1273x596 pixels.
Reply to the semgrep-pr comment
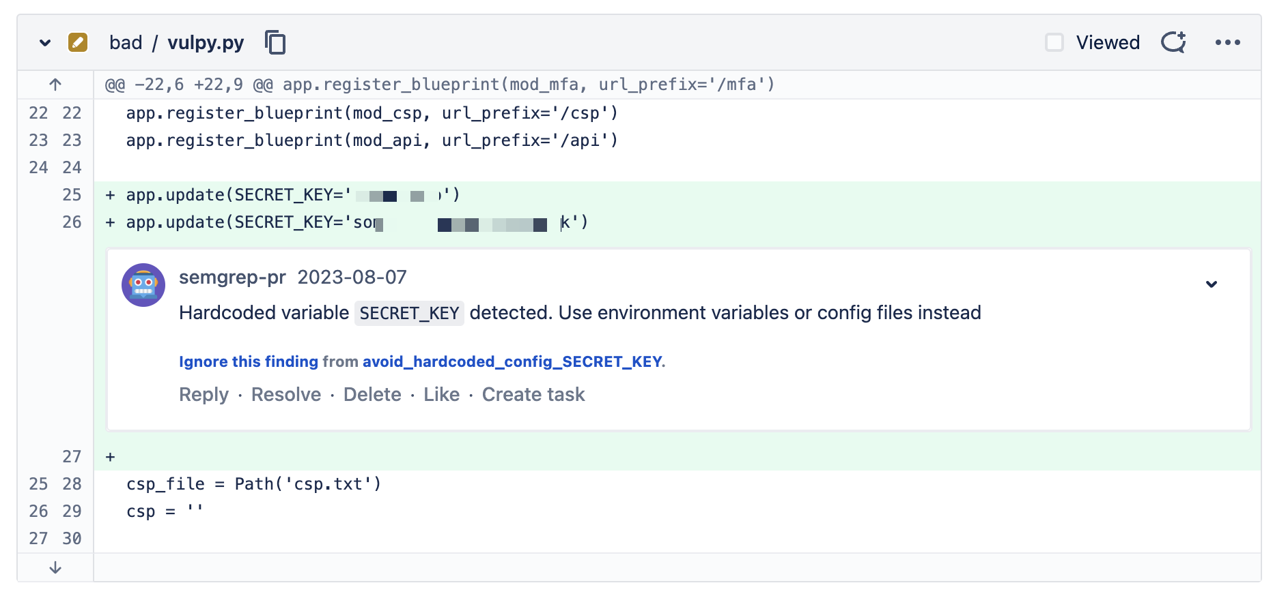click(204, 394)
